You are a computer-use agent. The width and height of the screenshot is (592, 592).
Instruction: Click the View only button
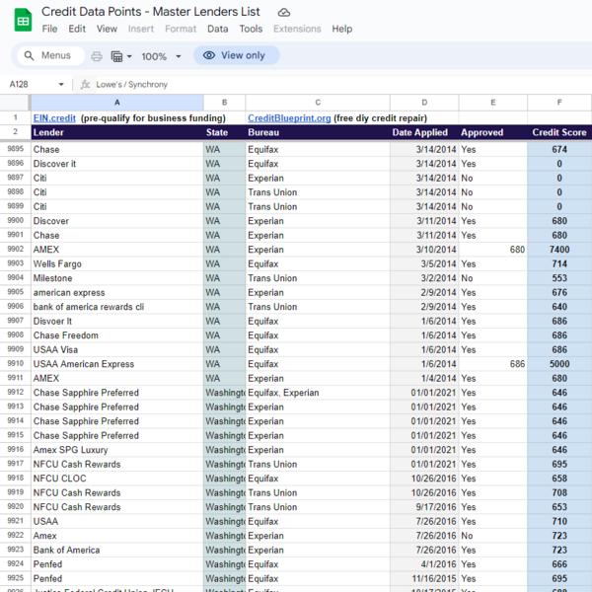point(237,55)
